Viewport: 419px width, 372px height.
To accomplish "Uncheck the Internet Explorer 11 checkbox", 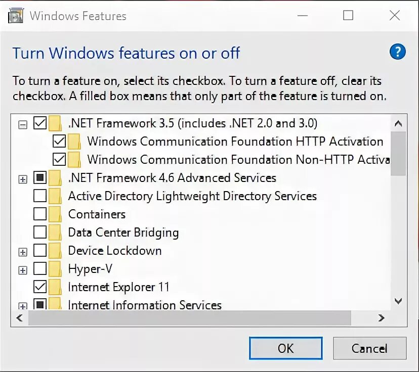I will (x=39, y=287).
